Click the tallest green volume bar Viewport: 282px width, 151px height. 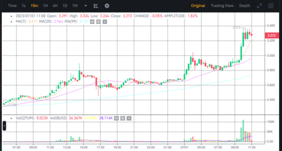point(243,130)
